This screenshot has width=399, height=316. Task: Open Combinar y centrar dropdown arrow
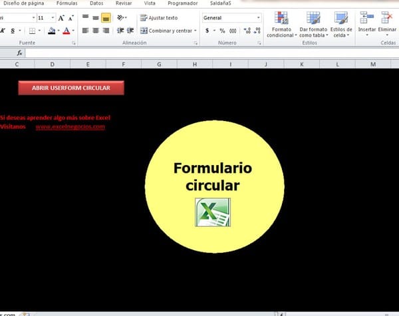196,31
